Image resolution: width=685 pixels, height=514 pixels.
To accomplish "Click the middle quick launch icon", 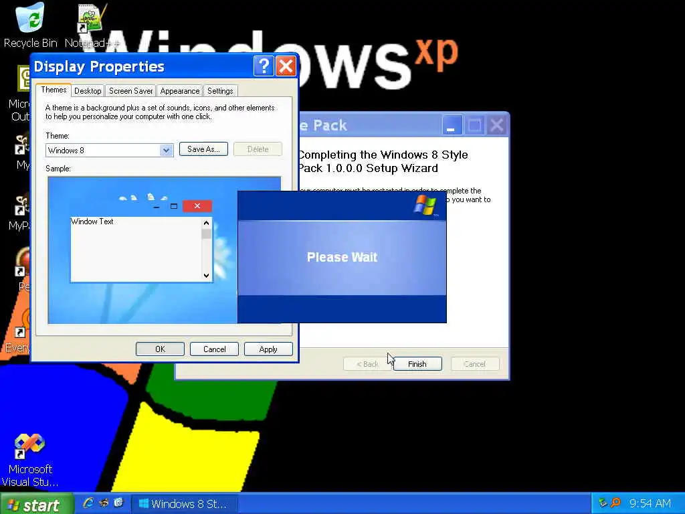I will [x=104, y=503].
